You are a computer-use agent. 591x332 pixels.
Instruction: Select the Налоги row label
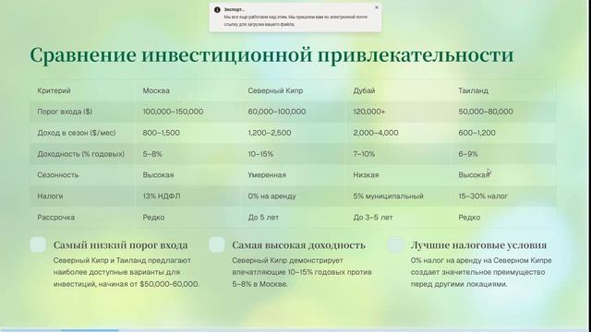pos(50,196)
